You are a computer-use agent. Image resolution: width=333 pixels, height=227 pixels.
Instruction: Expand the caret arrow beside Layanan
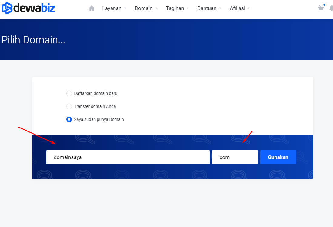point(125,8)
